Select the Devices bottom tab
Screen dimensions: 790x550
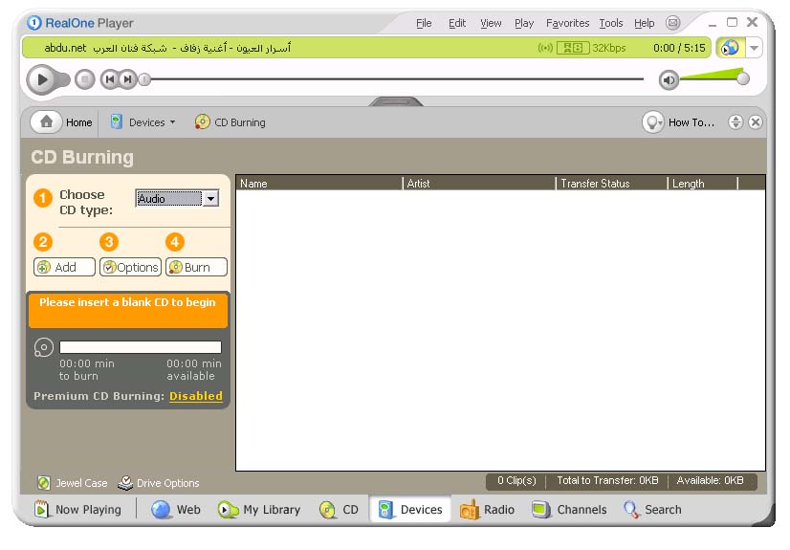tap(410, 510)
